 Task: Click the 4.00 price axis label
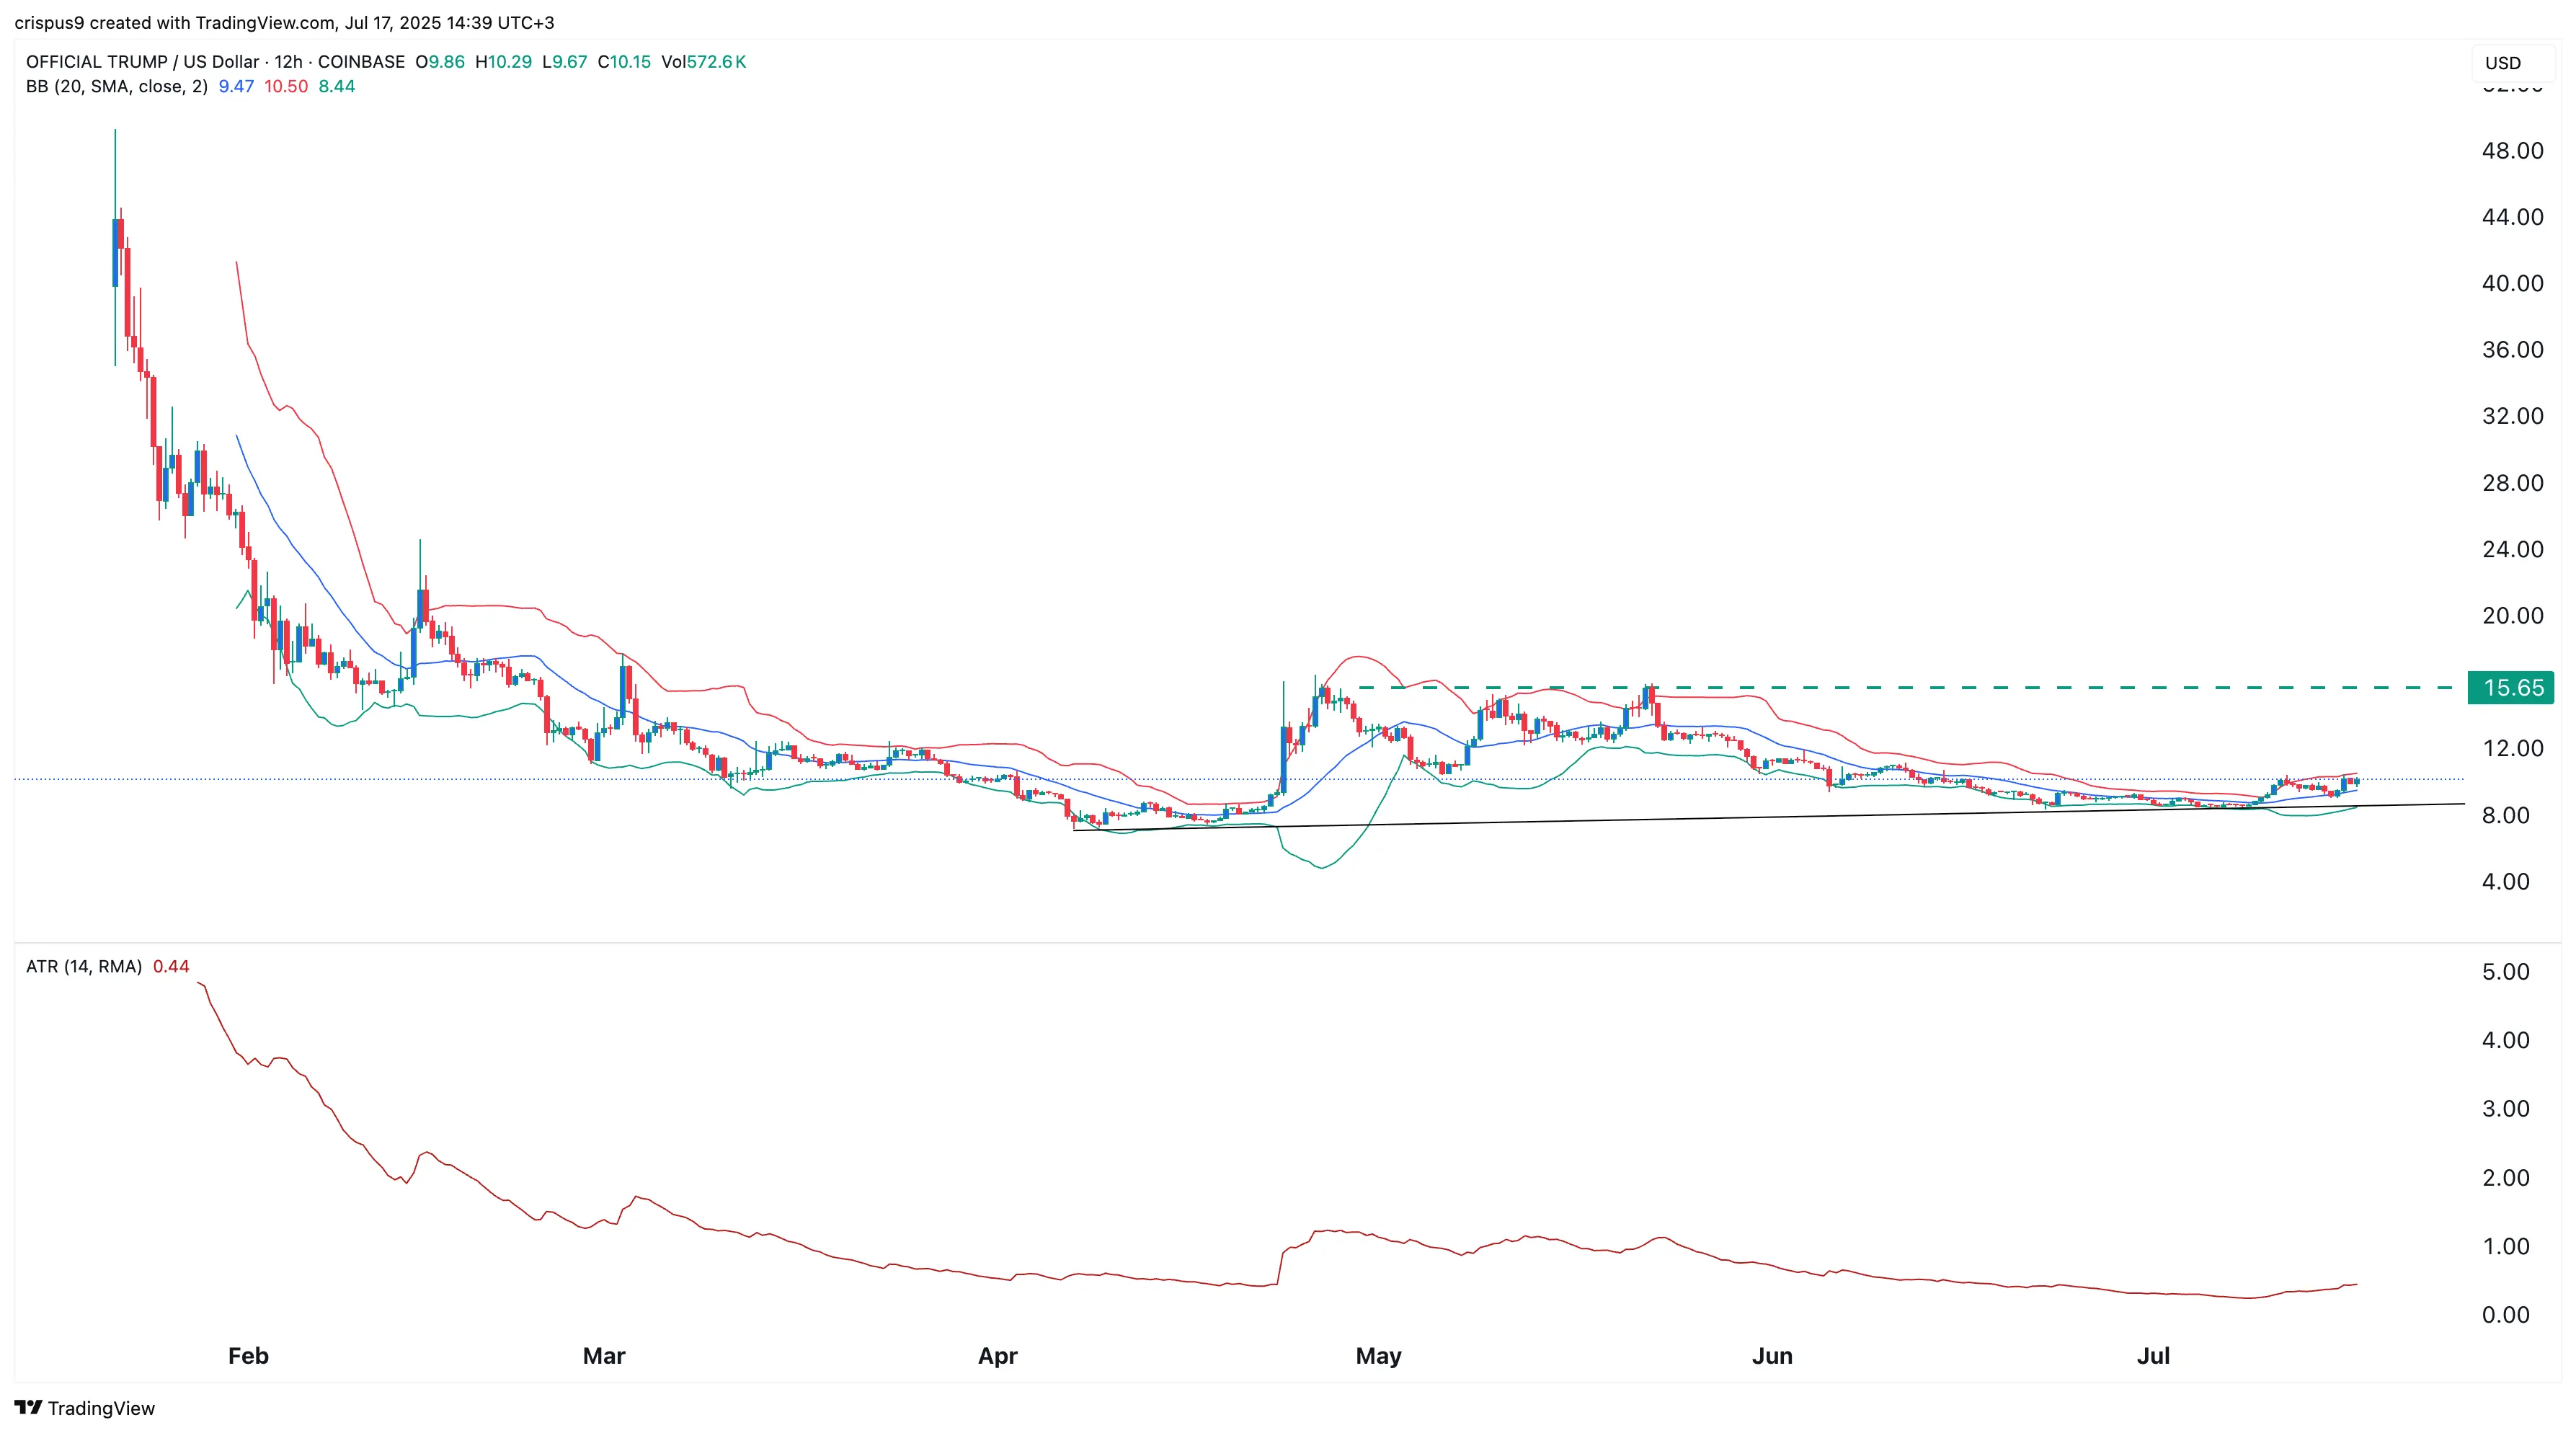(x=2505, y=882)
